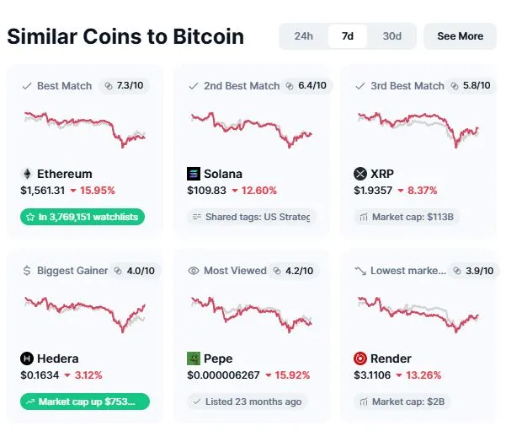Click the Solana coin logo icon
This screenshot has width=506, height=442.
click(194, 174)
